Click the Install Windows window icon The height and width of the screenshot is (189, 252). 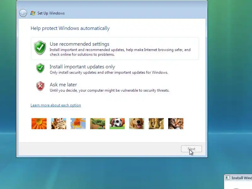tap(227, 178)
